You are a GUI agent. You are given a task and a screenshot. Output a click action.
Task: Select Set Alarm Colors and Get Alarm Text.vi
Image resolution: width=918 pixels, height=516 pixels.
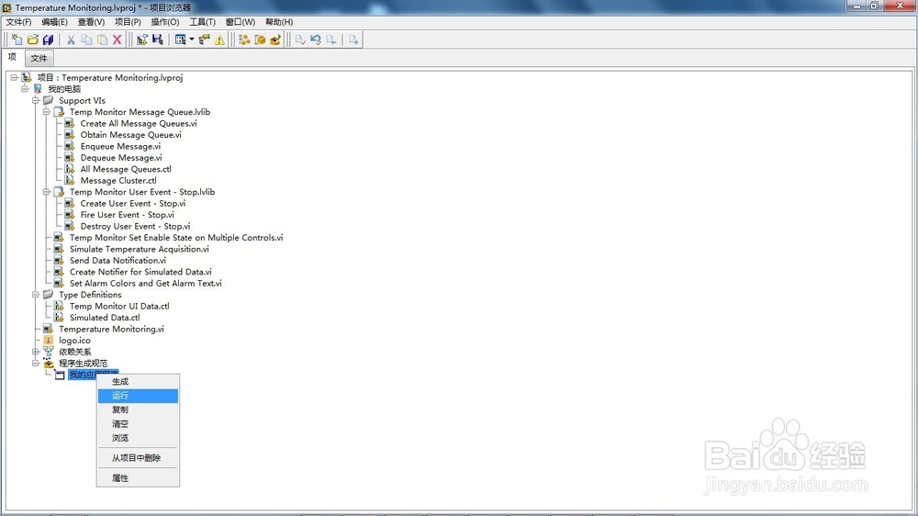pos(146,284)
